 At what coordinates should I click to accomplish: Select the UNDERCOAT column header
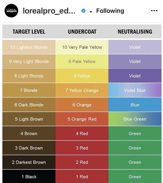pyautogui.click(x=82, y=32)
